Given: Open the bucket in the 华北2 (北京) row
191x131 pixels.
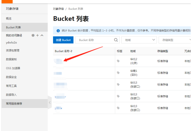Looking at the screenshot, I should [59, 61].
